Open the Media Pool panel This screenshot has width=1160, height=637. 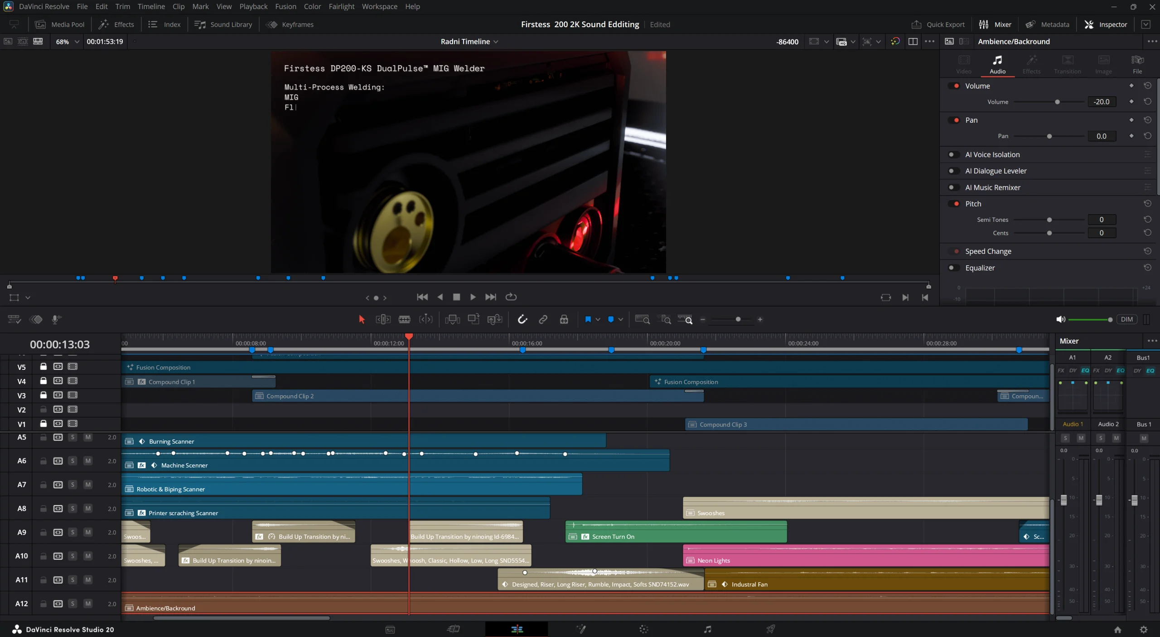pos(60,24)
